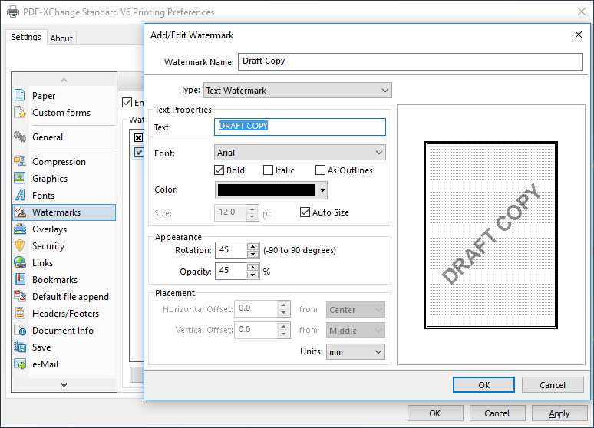The width and height of the screenshot is (594, 428).
Task: Increase Rotation value with up arrow
Action: 252,246
